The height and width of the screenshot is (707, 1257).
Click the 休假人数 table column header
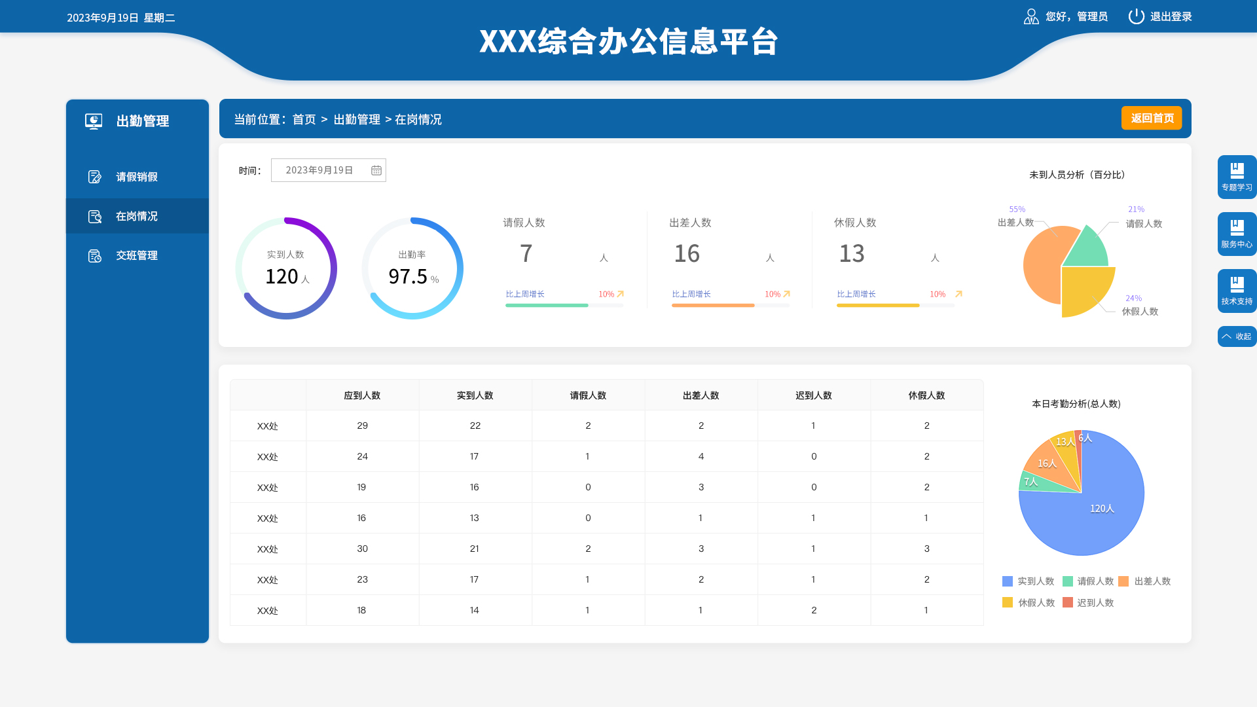(926, 395)
